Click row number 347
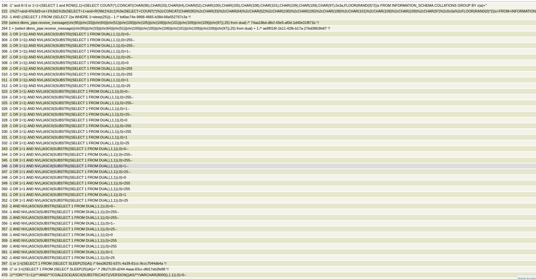The image size is (536, 279). (x=4, y=172)
